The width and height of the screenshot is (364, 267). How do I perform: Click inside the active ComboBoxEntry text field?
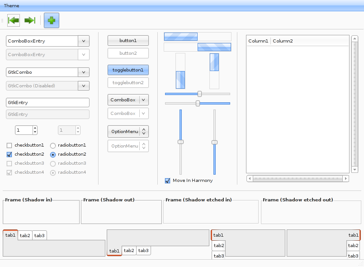click(x=42, y=41)
